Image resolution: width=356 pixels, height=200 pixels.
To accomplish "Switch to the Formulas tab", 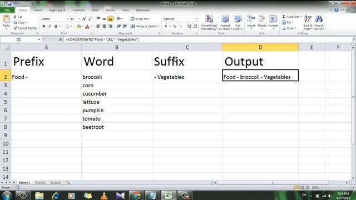I will click(x=78, y=10).
